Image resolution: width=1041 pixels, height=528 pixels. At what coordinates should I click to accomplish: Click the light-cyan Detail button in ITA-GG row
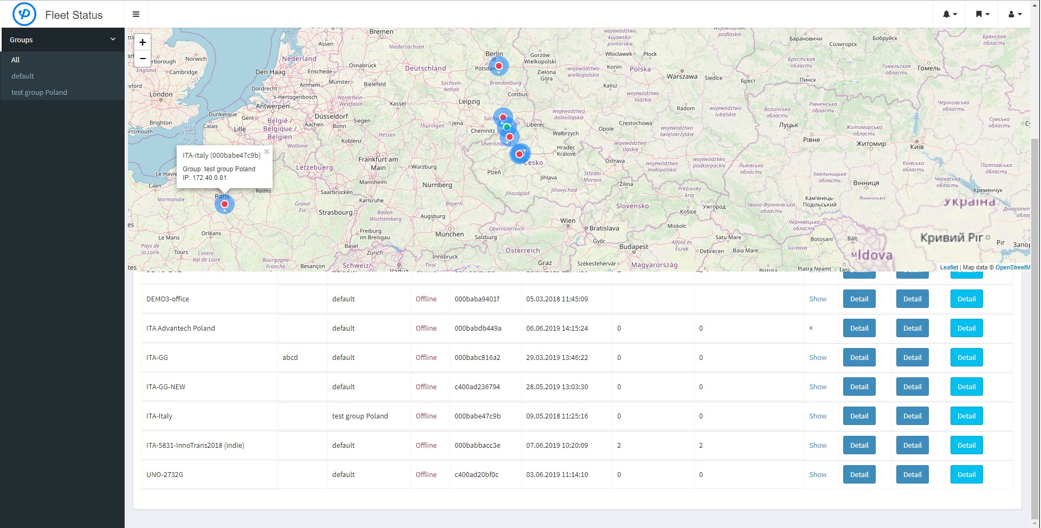(x=966, y=357)
